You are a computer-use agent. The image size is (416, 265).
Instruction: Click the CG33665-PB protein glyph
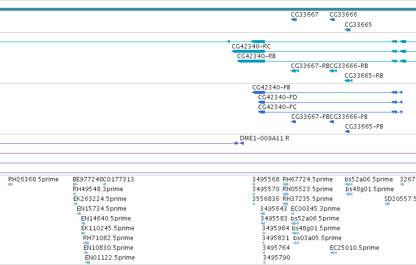347,132
